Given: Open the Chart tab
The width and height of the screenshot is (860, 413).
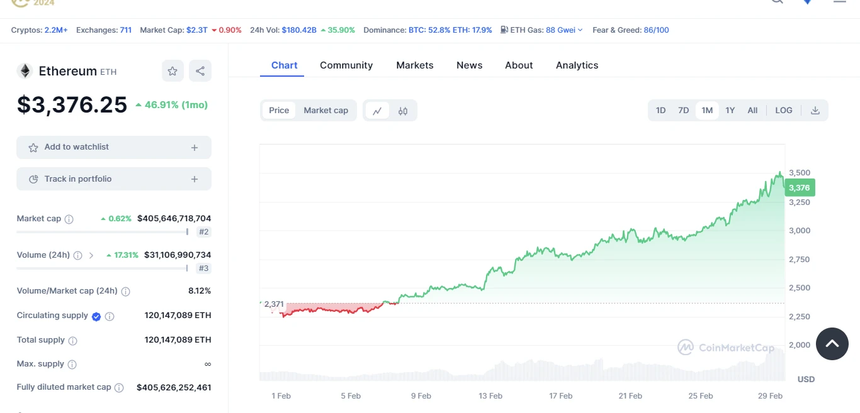Looking at the screenshot, I should pyautogui.click(x=285, y=65).
